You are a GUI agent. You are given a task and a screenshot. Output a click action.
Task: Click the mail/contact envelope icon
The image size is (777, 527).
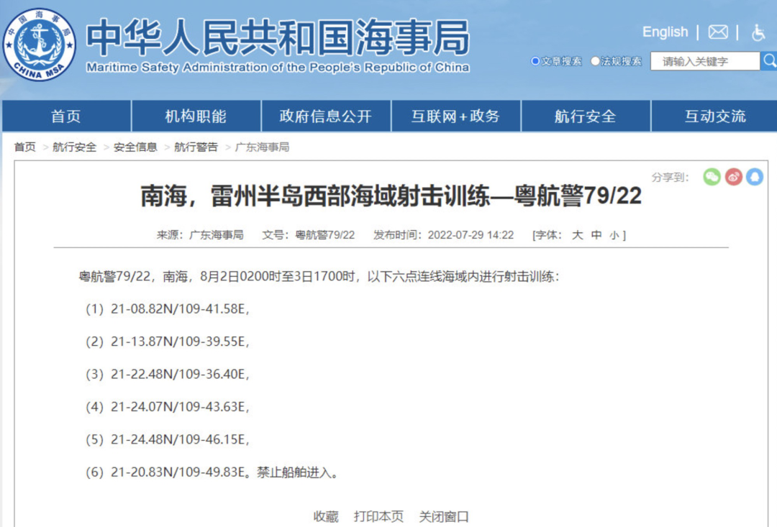coord(717,32)
